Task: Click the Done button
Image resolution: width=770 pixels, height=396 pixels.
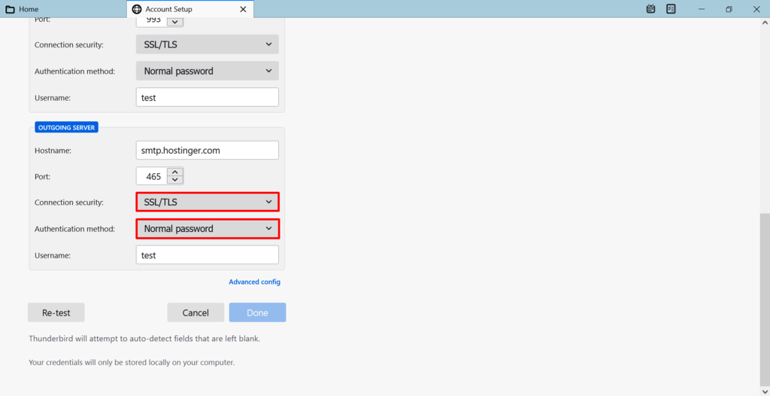Action: (x=257, y=313)
